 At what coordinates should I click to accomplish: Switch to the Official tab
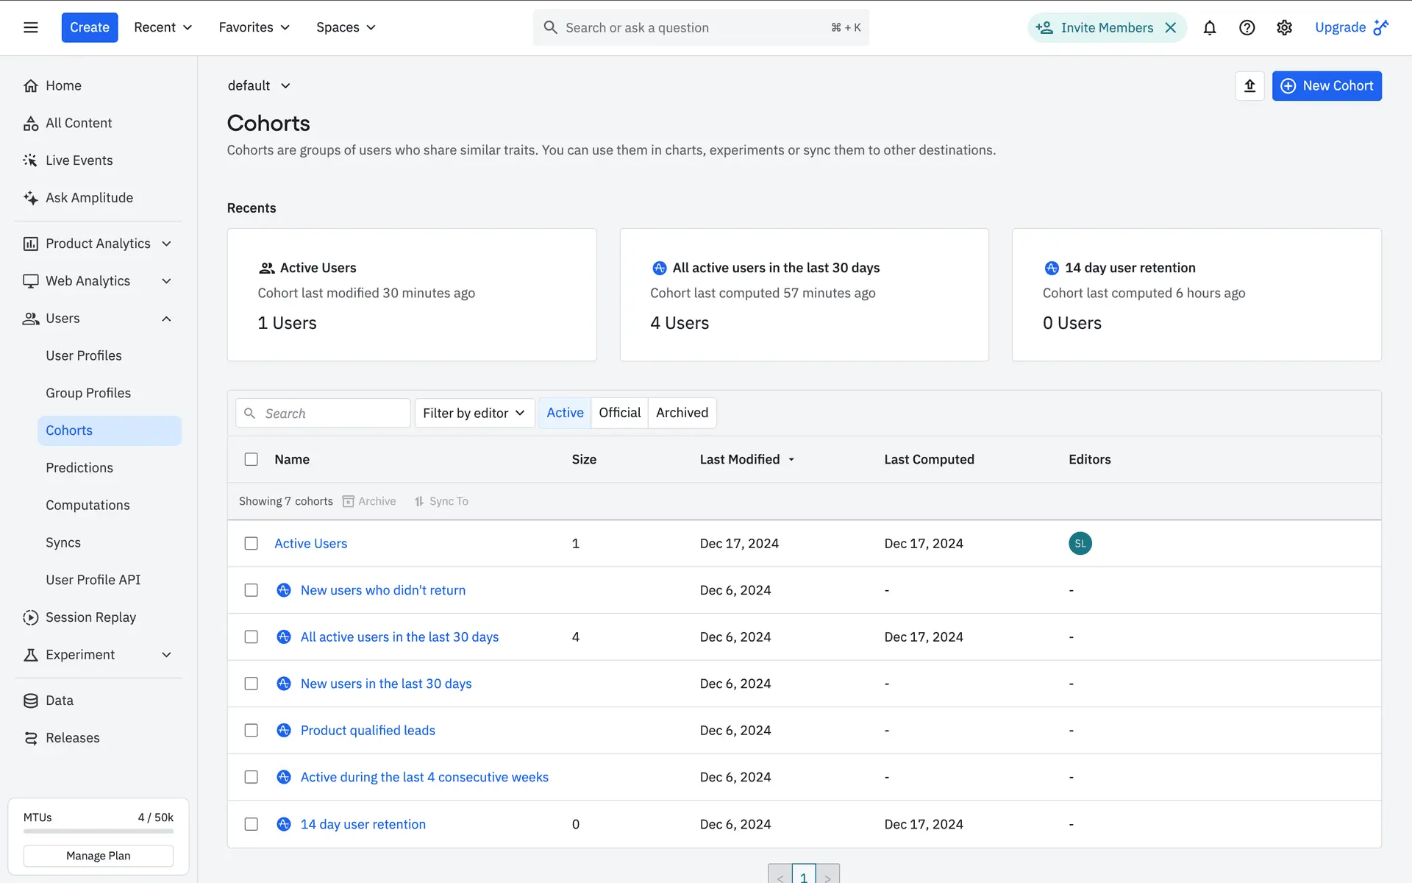pyautogui.click(x=619, y=413)
